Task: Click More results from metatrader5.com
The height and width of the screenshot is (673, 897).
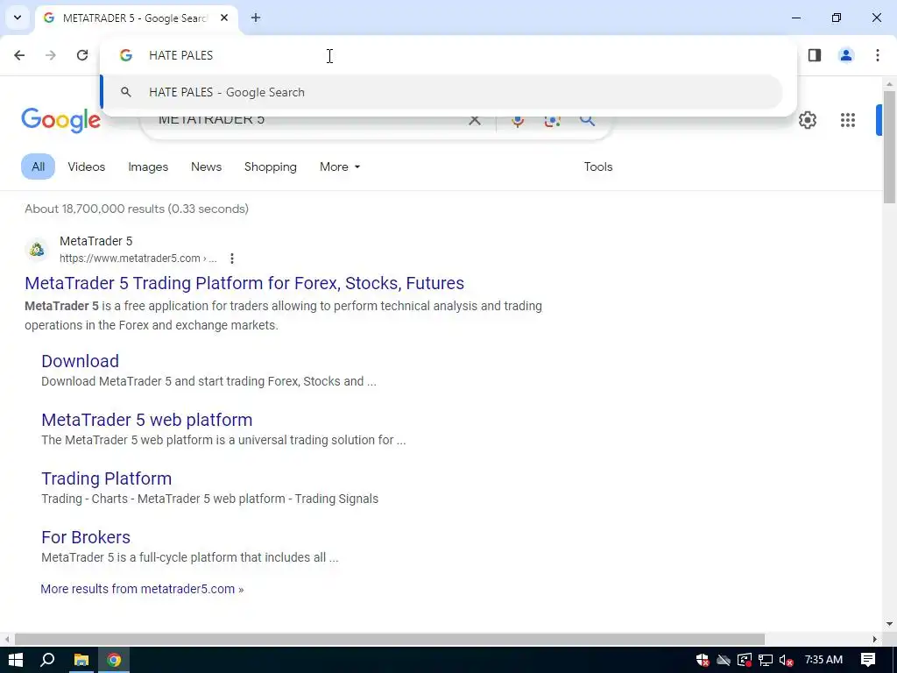Action: tap(142, 589)
